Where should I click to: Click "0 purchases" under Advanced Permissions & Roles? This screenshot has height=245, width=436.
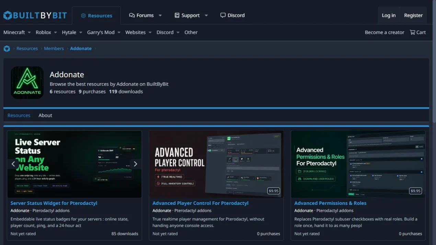coord(410,234)
